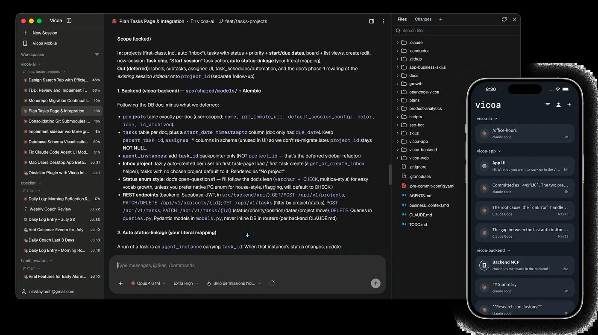This screenshot has width=598, height=335.
Task: Expand the .claude folder
Action: pos(398,43)
